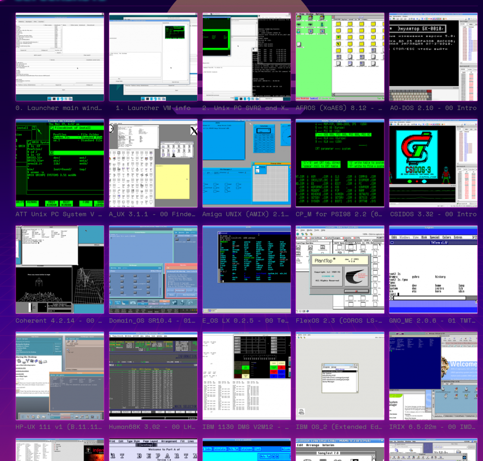Open the Amiga UNIX (AMIX) thumbnail
Screen dimensions: 483x461
[x=246, y=163]
